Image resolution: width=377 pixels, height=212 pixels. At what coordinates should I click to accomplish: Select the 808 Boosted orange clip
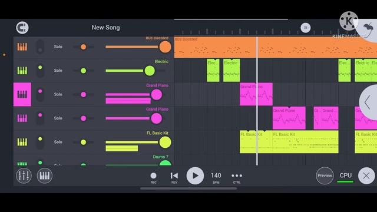tap(276, 47)
